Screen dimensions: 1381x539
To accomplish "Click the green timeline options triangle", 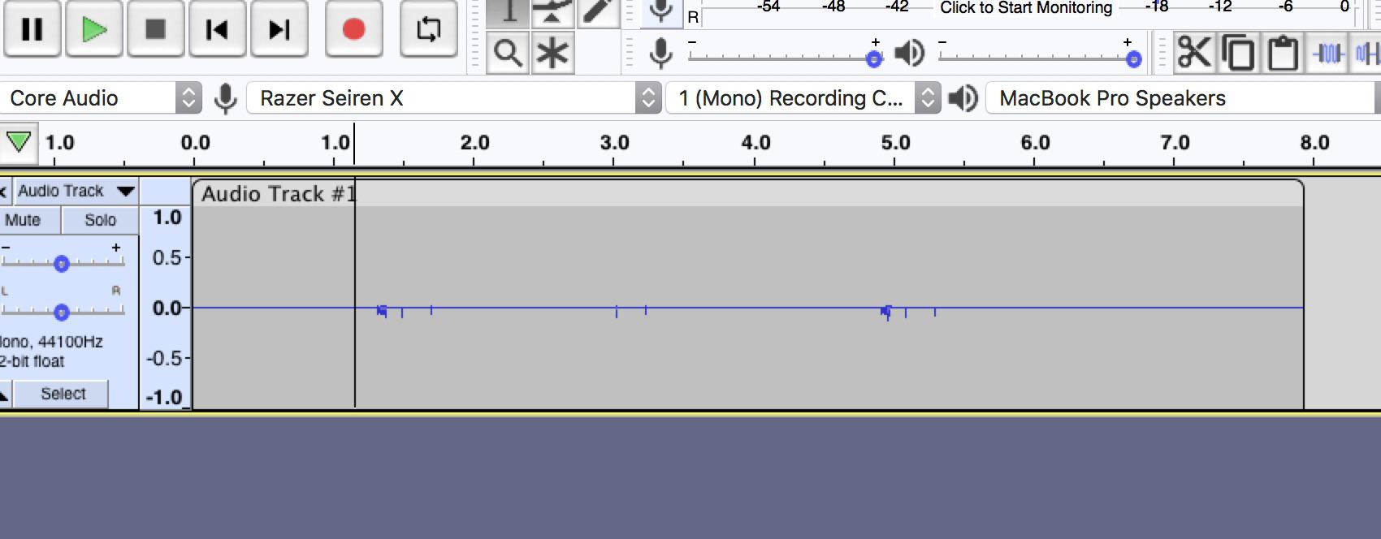I will 18,143.
